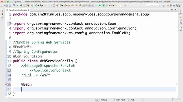Go to Next Annotation arrow icon
The width and height of the screenshot is (183, 102).
tap(107, 5)
